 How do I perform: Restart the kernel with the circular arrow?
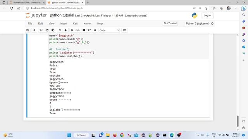[90, 30]
